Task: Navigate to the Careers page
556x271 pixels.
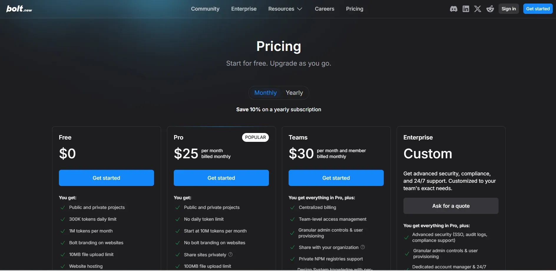Action: (325, 9)
